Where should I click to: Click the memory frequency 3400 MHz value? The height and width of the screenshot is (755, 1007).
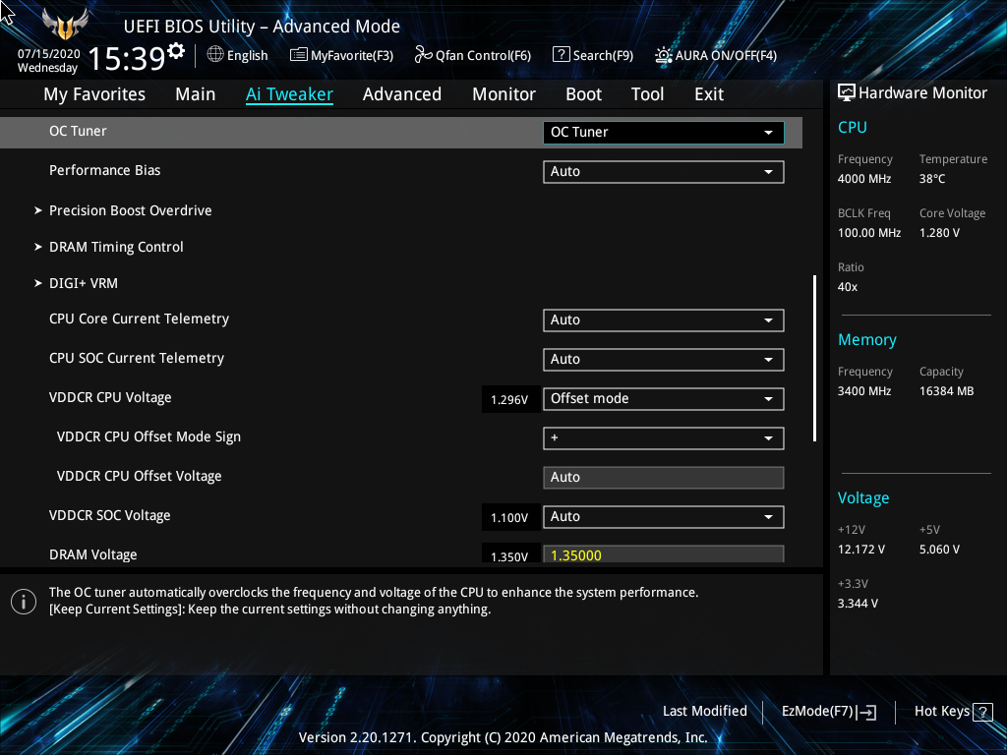click(x=864, y=391)
